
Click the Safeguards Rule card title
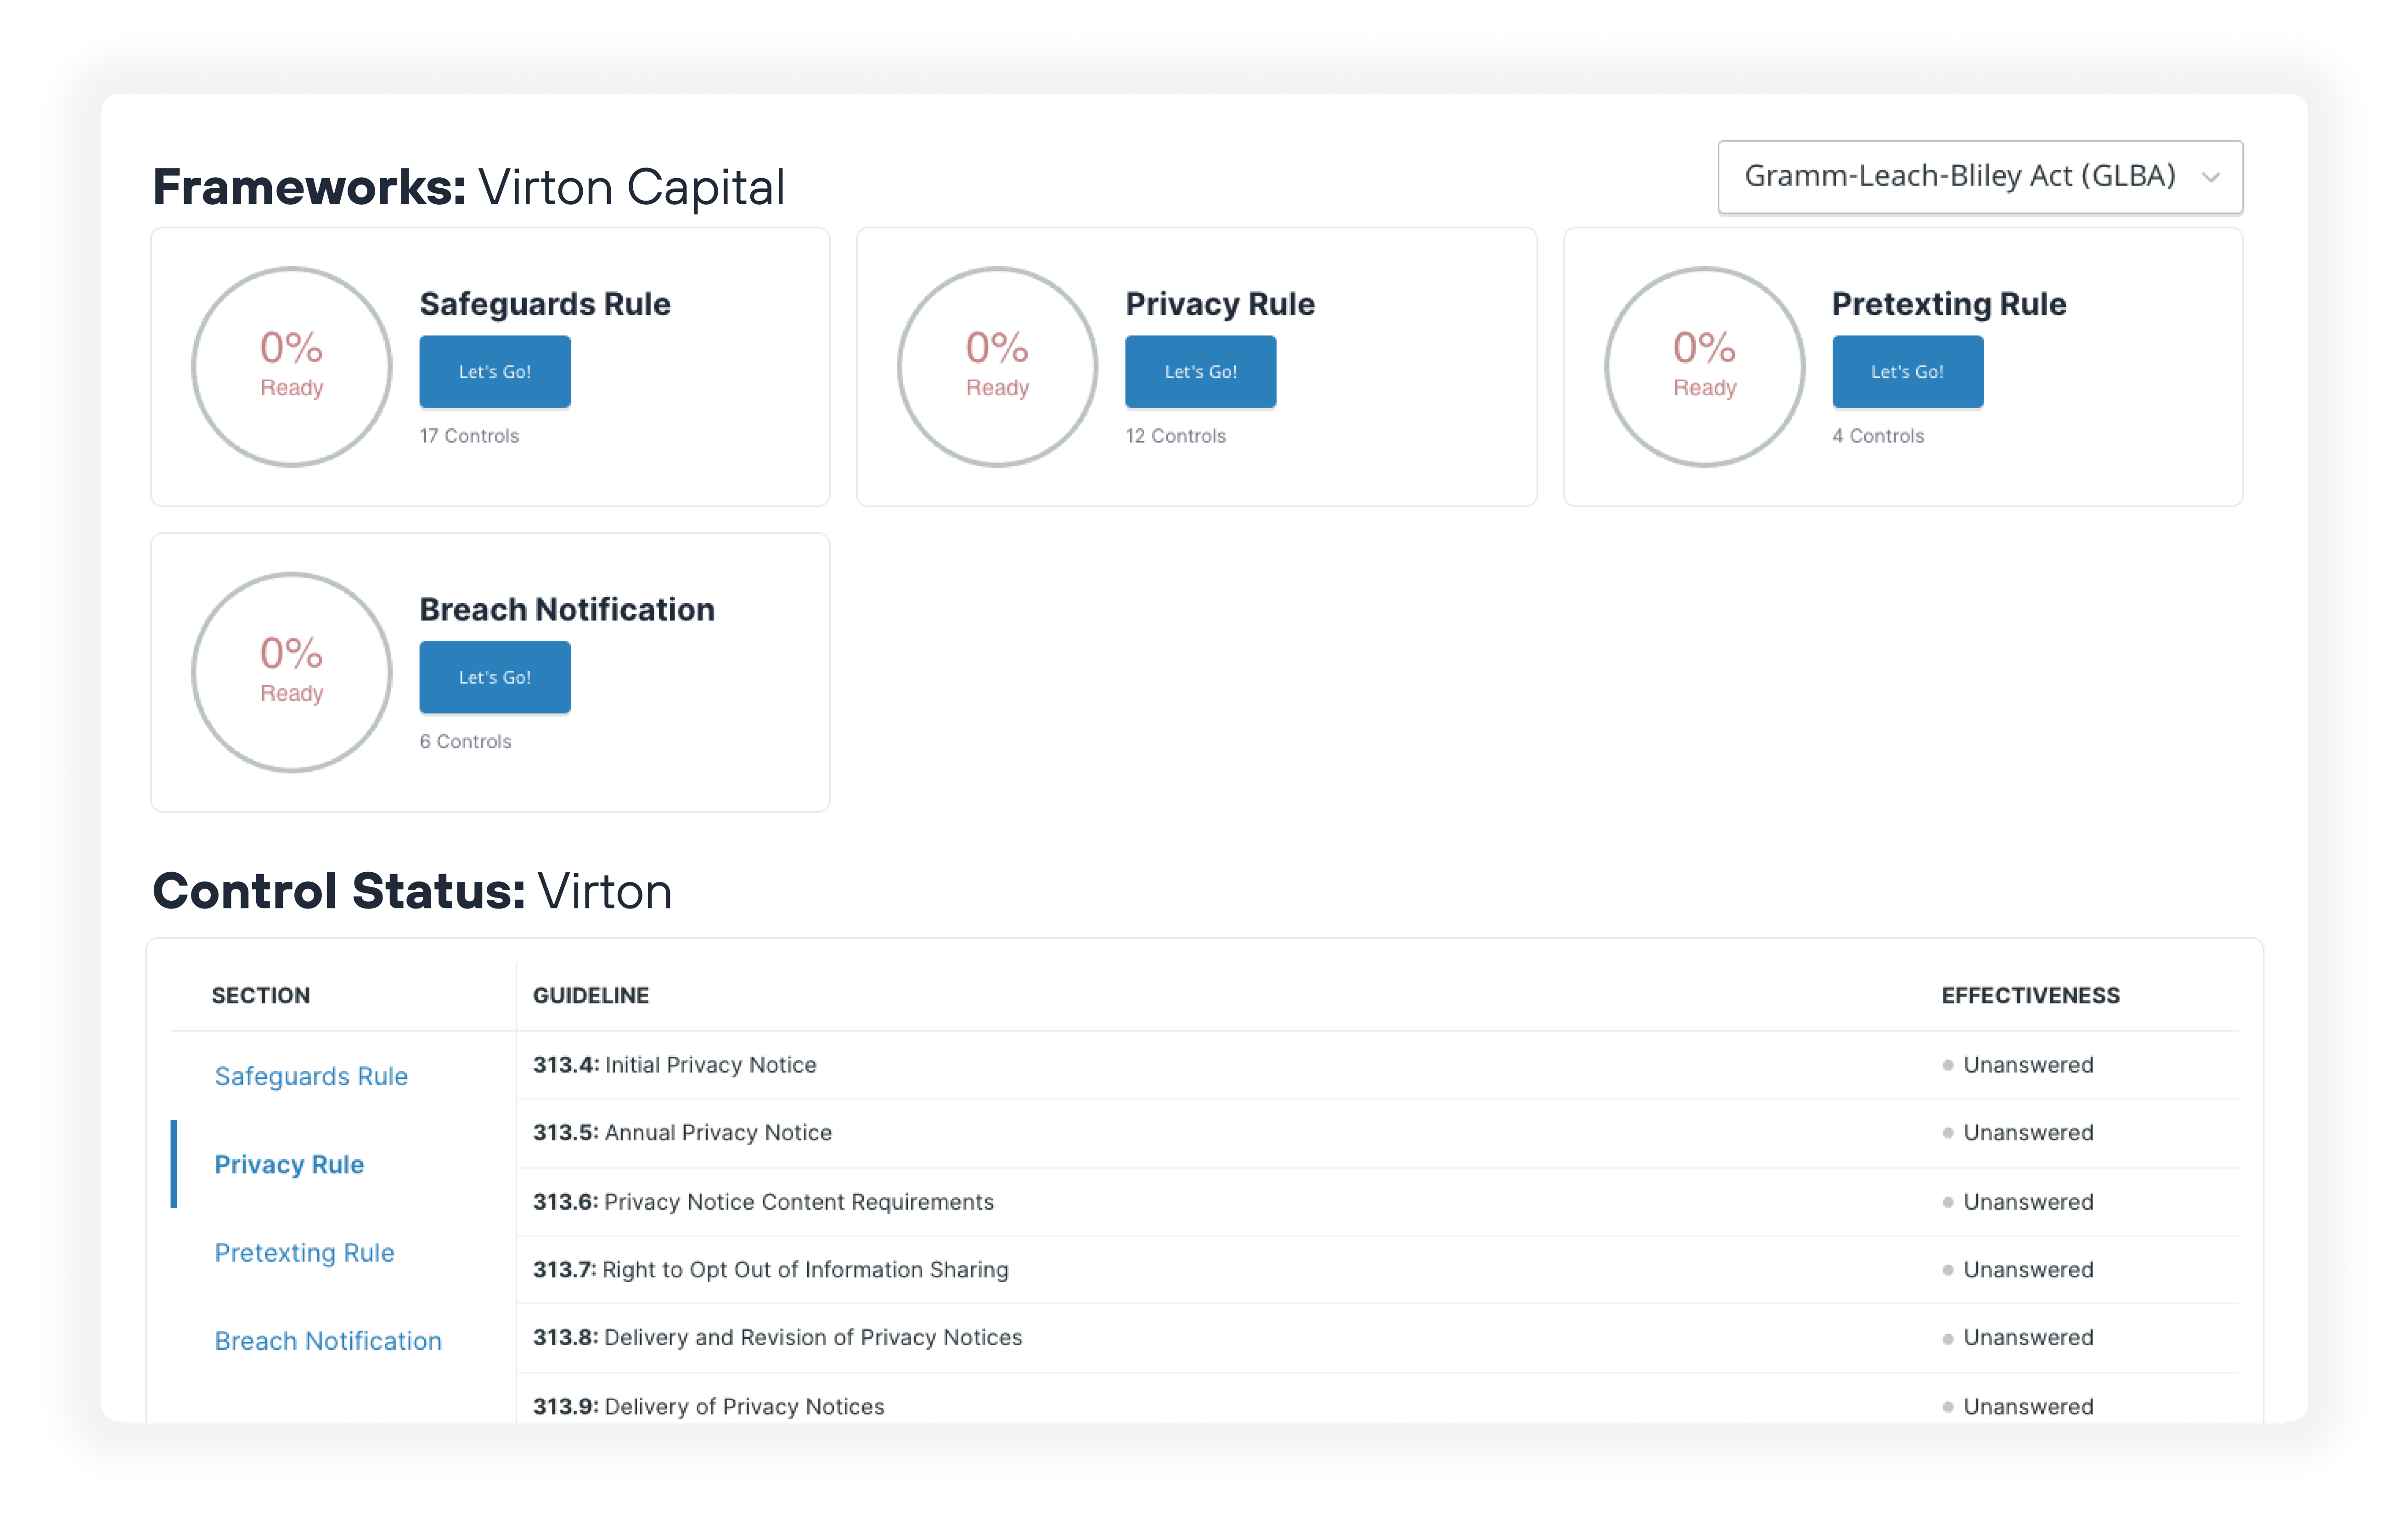tap(545, 304)
